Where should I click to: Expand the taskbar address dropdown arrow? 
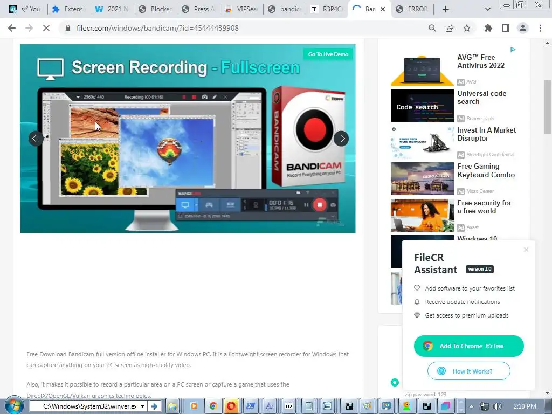(142, 406)
